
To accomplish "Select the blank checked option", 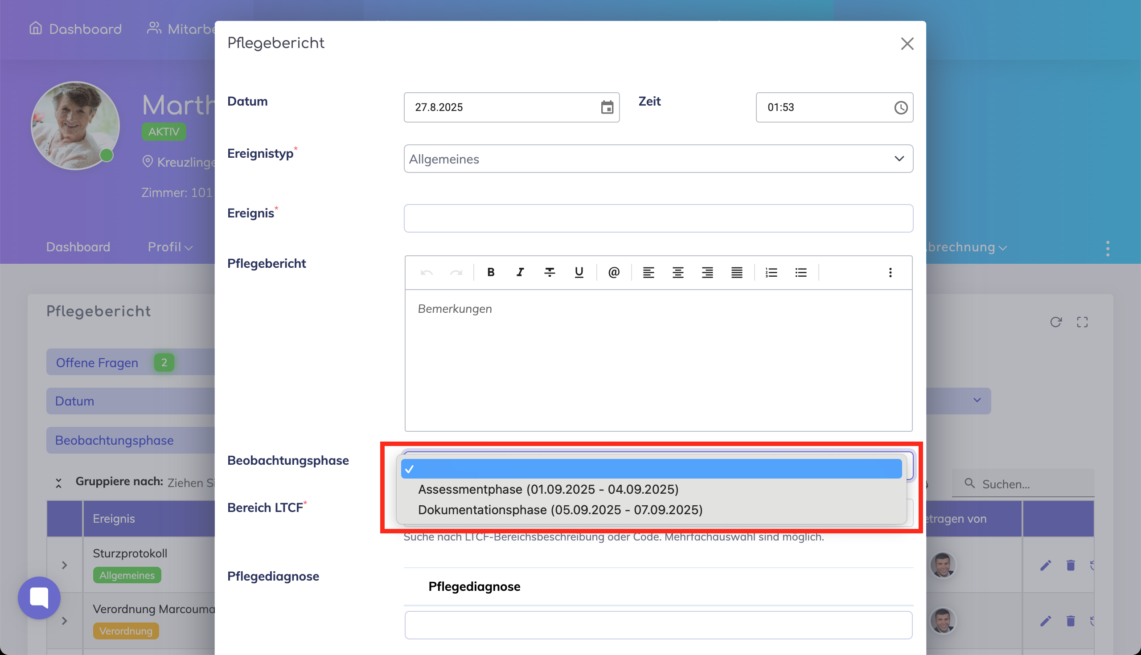I will pos(651,469).
